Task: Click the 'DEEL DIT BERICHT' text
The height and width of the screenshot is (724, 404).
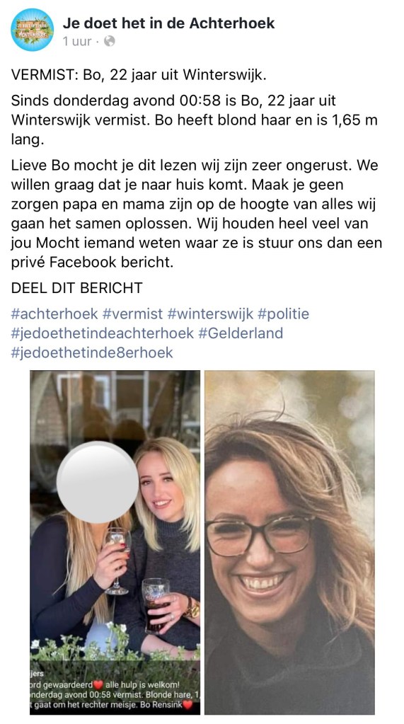Action: (76, 287)
